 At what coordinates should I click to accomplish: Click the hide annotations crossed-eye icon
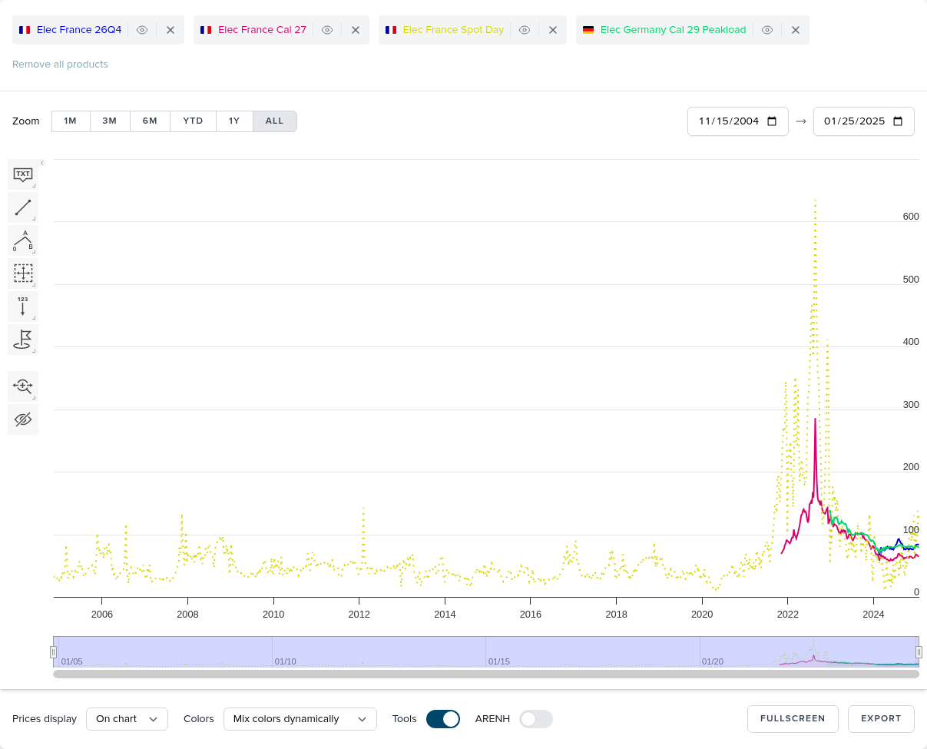point(23,419)
